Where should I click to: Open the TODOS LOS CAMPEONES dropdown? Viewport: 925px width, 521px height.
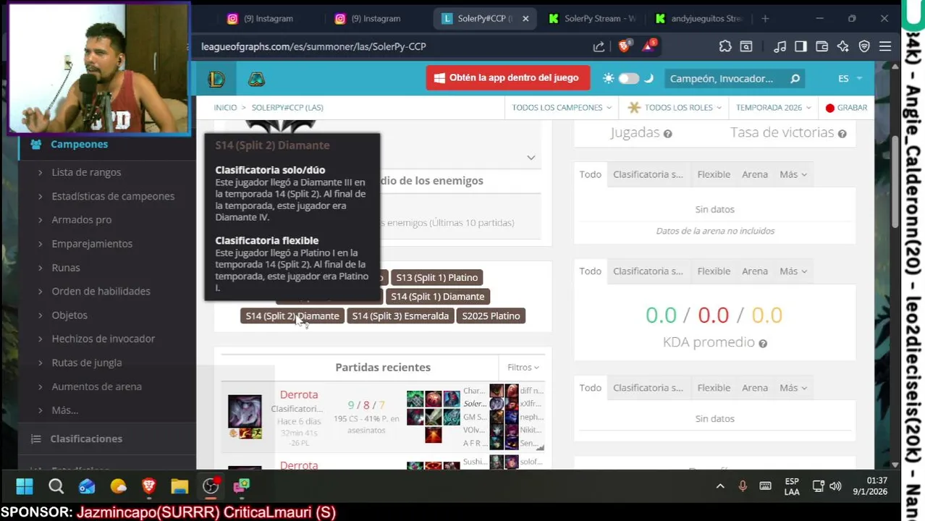click(562, 108)
